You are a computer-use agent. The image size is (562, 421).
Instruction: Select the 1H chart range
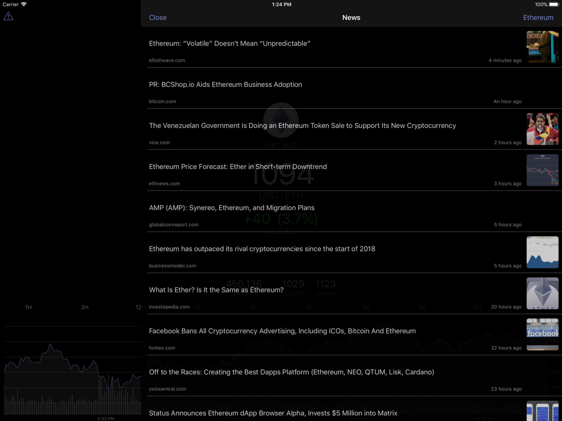28,307
